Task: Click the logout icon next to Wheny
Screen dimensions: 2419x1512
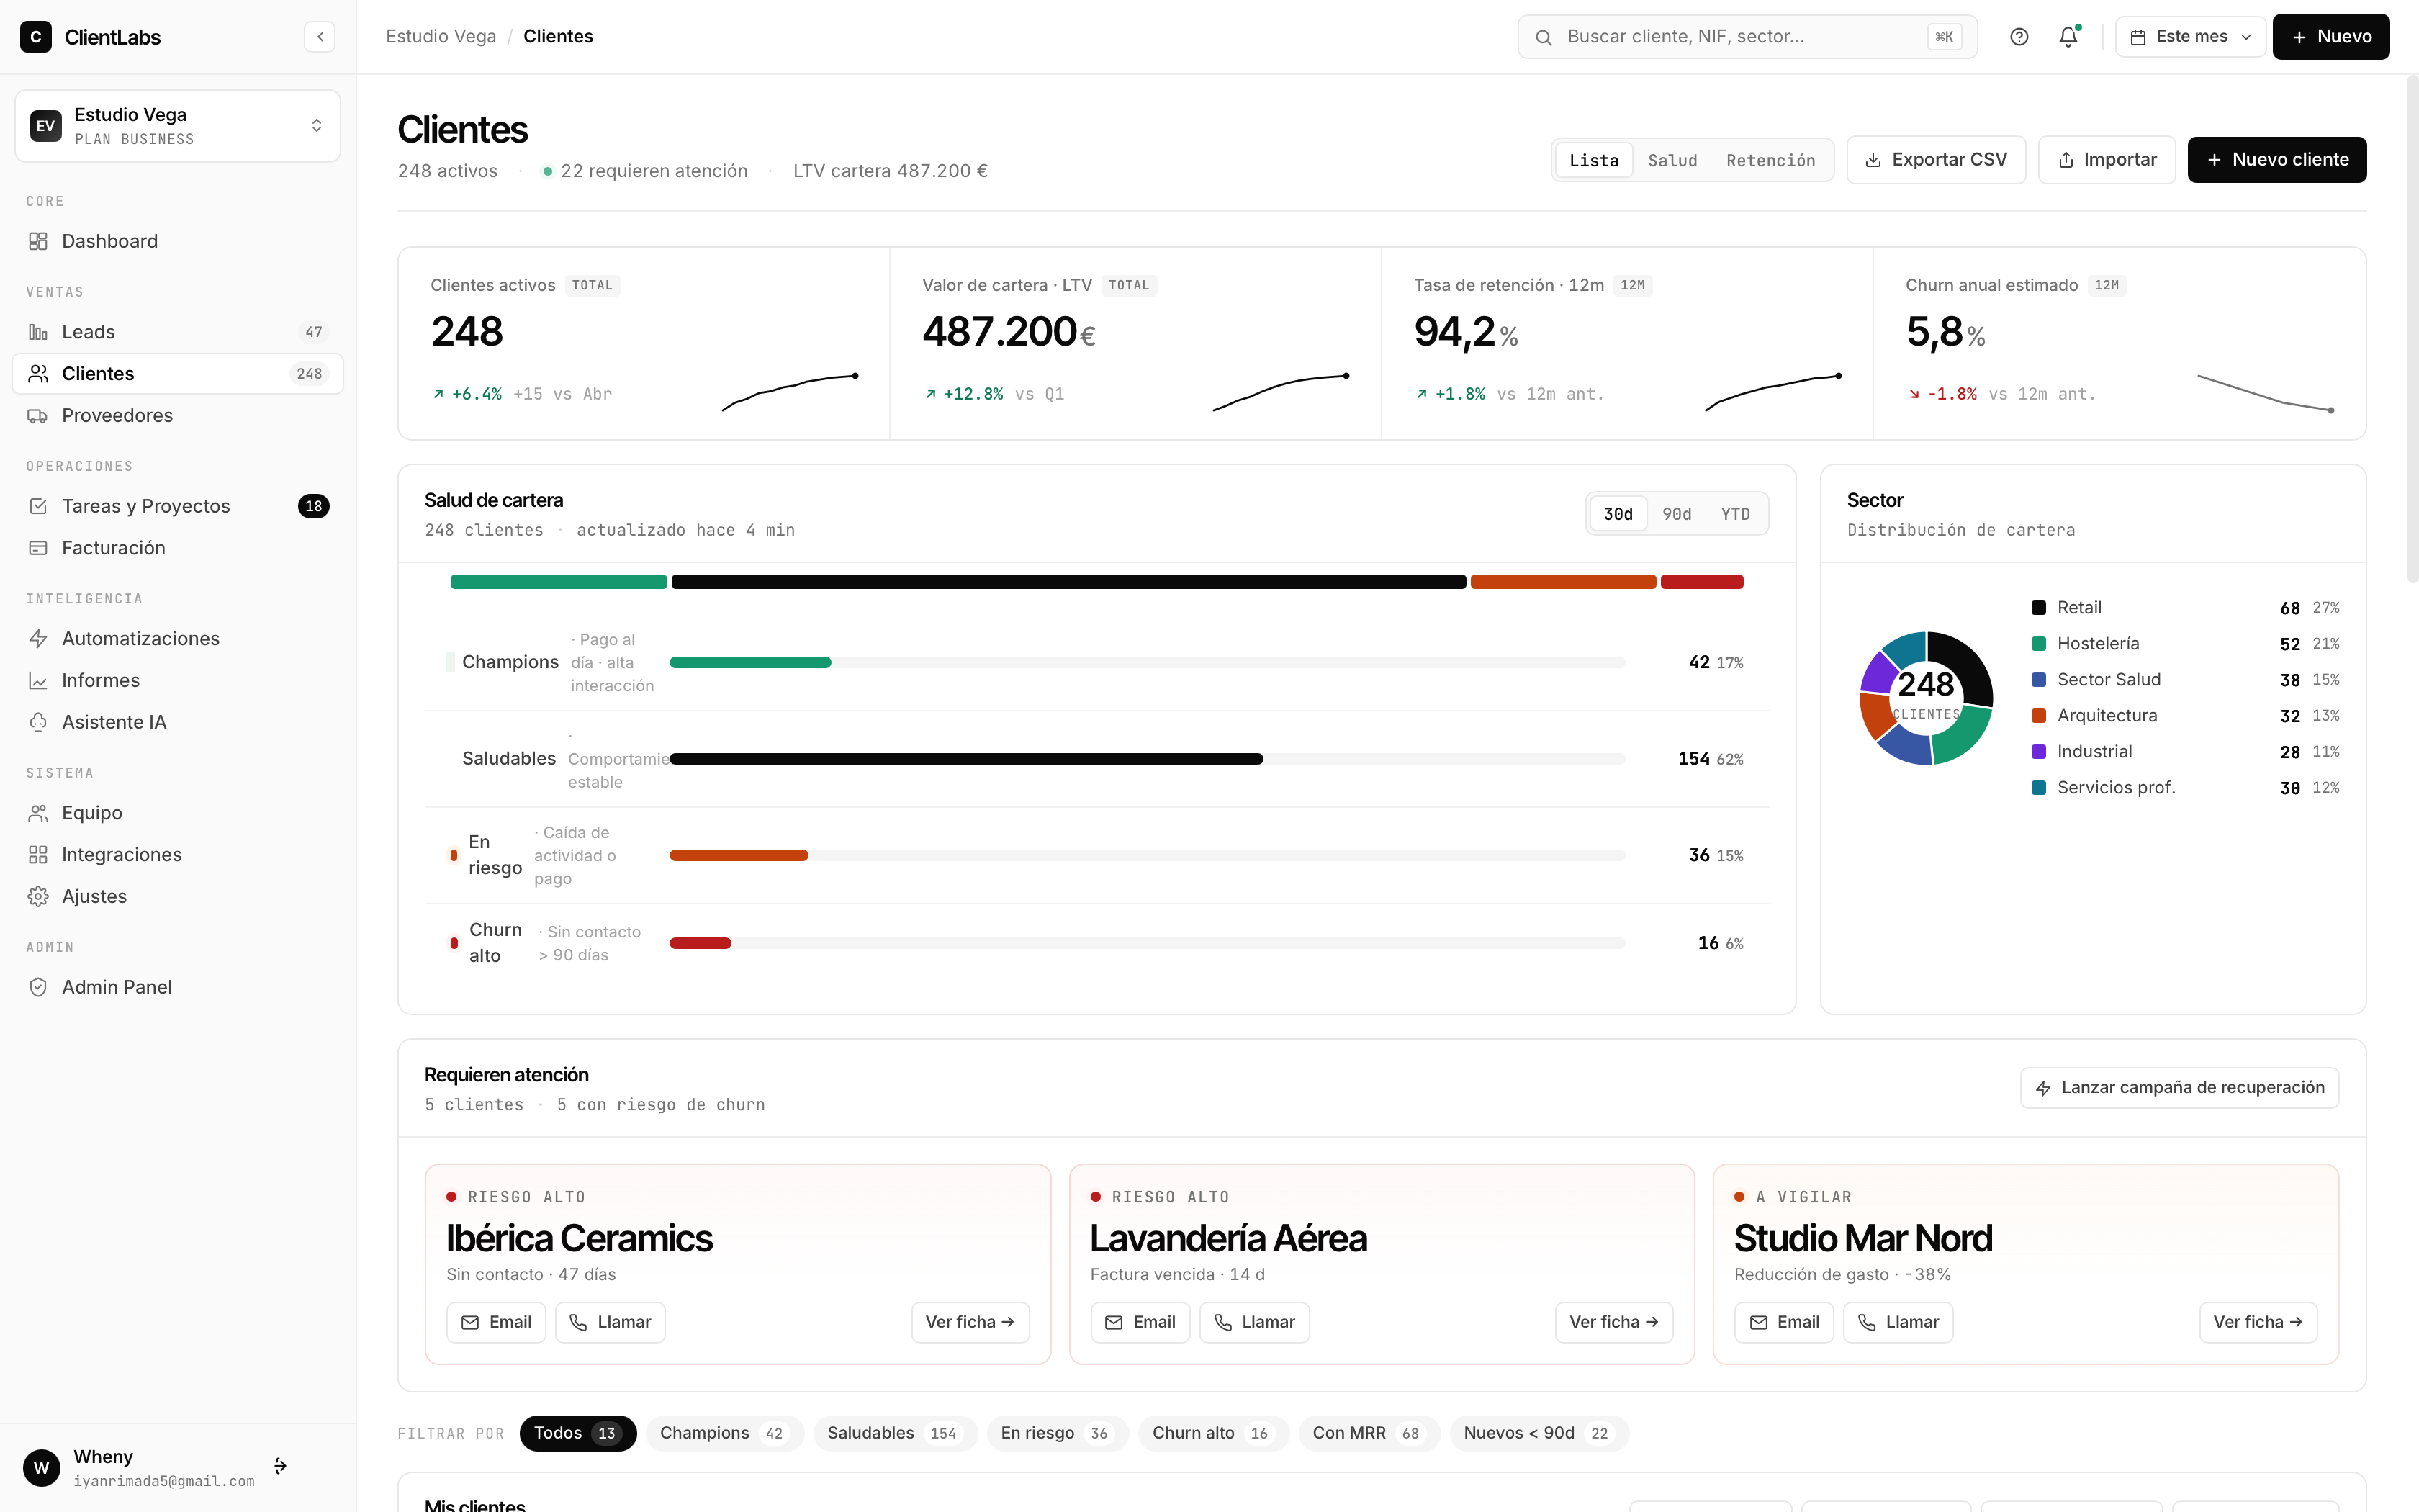Action: (x=281, y=1466)
